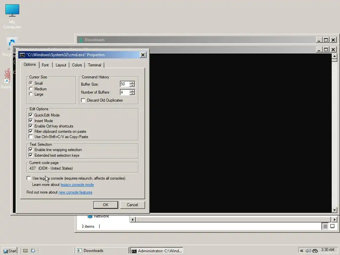
Task: Switch to the Font tab
Action: (45, 65)
